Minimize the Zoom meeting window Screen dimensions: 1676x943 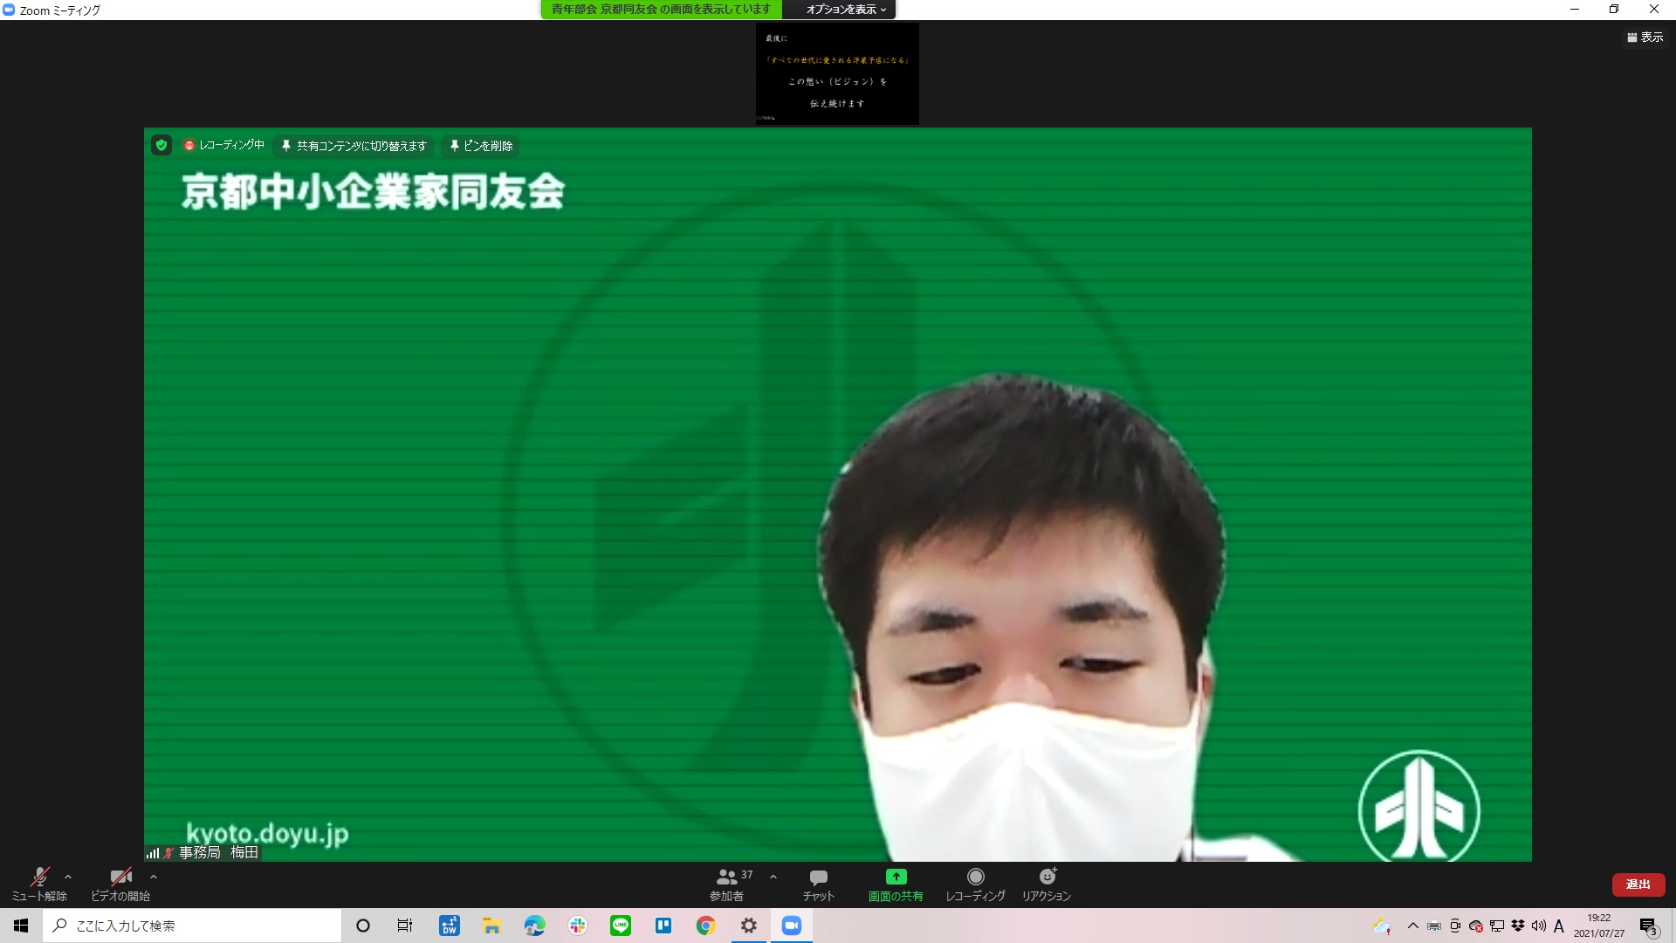(1575, 10)
